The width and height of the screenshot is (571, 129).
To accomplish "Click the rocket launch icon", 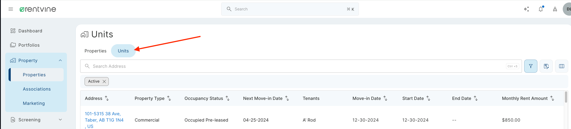I will point(555,9).
